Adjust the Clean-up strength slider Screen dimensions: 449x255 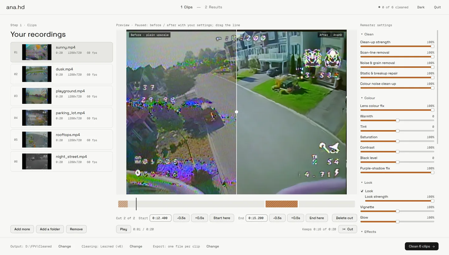tap(397, 46)
